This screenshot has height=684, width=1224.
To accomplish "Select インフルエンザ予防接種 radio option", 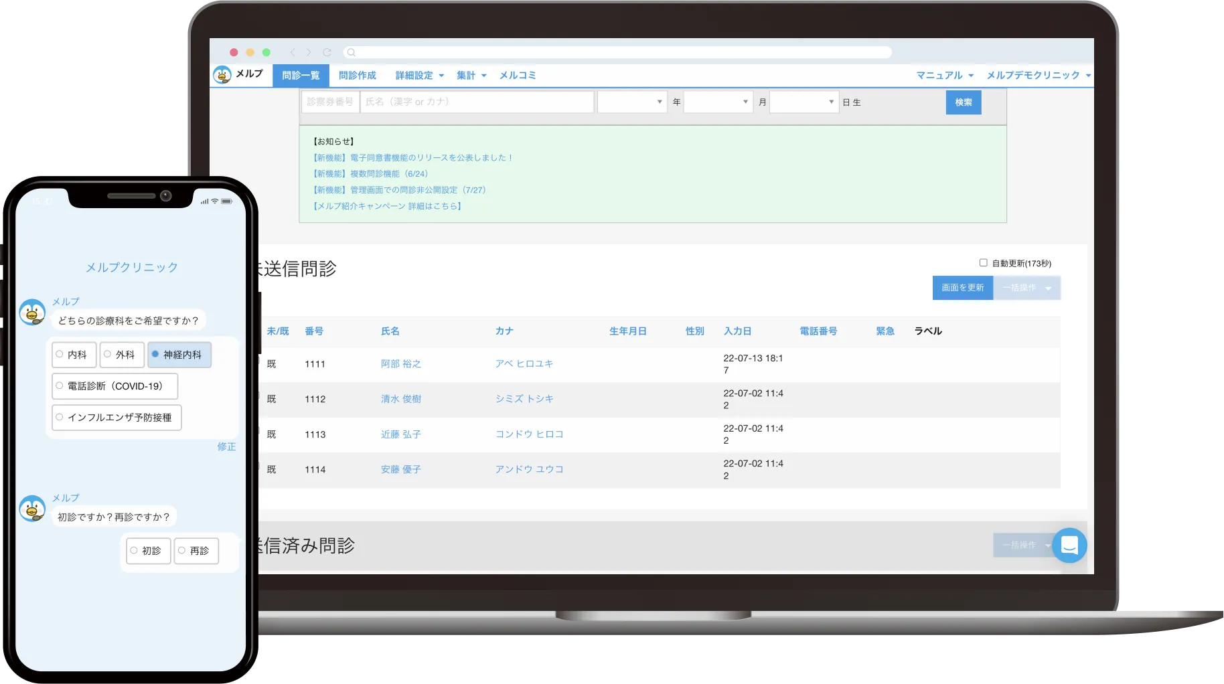I will click(117, 418).
